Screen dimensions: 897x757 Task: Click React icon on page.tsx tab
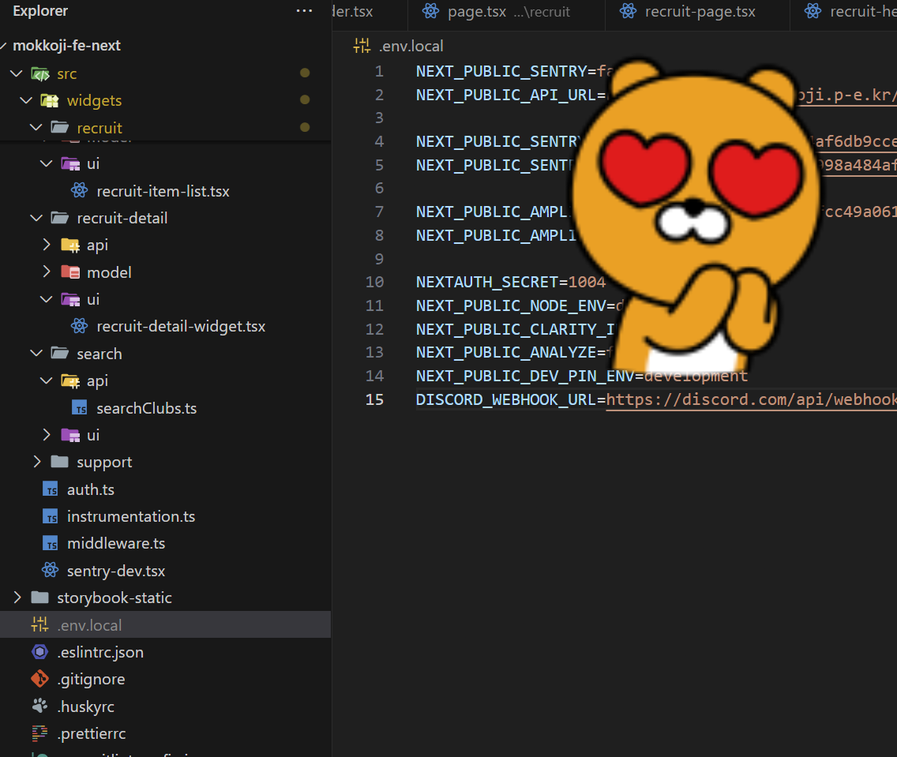click(431, 11)
